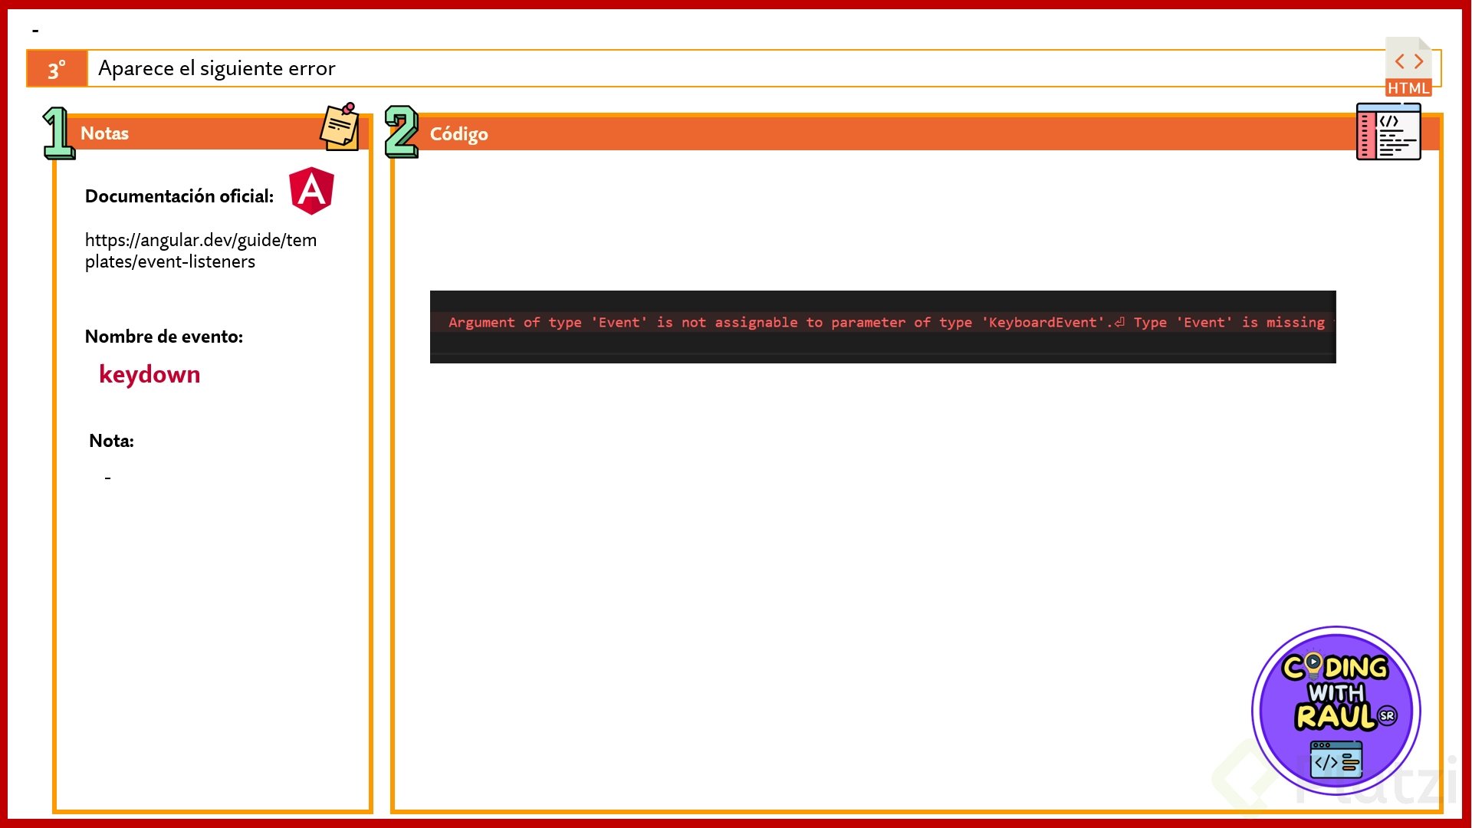
Task: Click the small browser icon in Raul badge
Action: coord(1336,761)
